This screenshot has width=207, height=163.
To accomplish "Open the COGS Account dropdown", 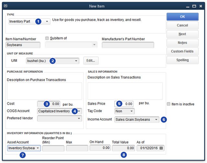I will pyautogui.click(x=79, y=111).
